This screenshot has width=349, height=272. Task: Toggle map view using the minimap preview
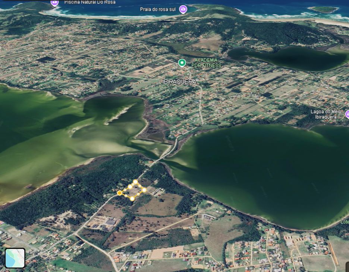coord(15,258)
